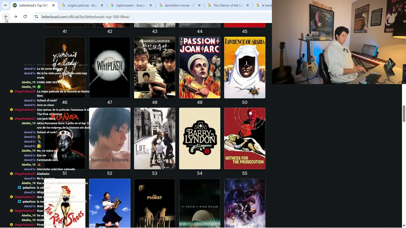Screen dimensions: 406x228
Task: Click rank number 48 under Memories of Murder
Action: 155,102
